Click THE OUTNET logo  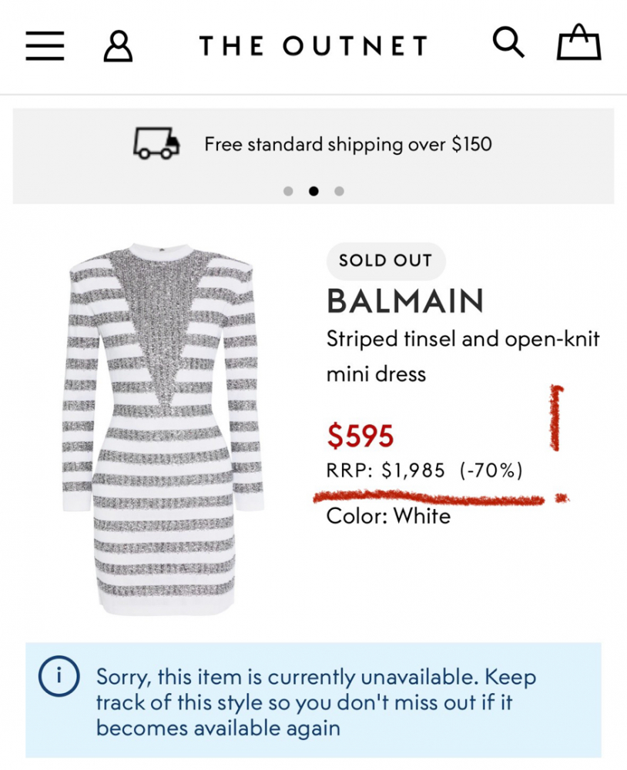(x=312, y=45)
